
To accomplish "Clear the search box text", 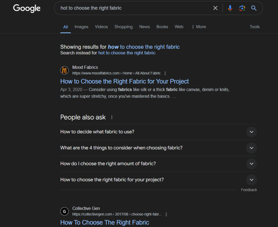I will 215,8.
